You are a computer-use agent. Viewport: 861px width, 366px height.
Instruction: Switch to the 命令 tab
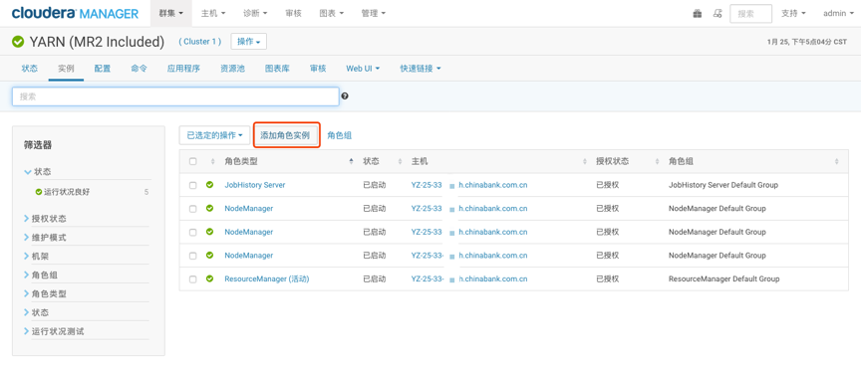point(139,69)
